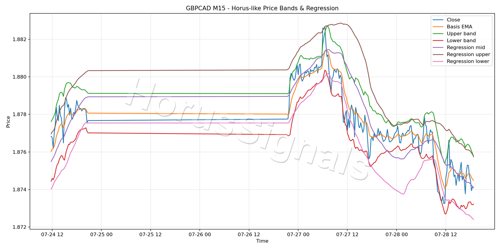Click x-axis tick label '07-28 12'
The height and width of the screenshot is (250, 500).
coord(446,234)
